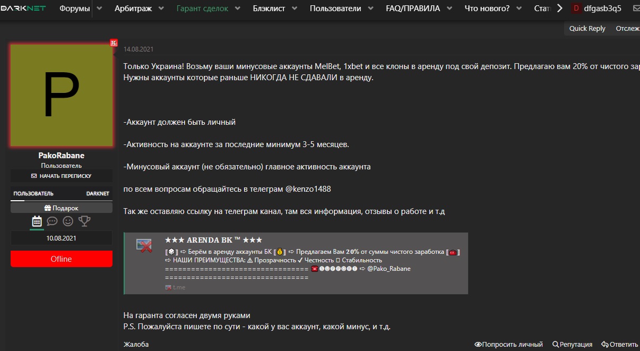The width and height of the screenshot is (640, 351).
Task: Click the broken image icon in Telegram preview
Action: point(144,245)
